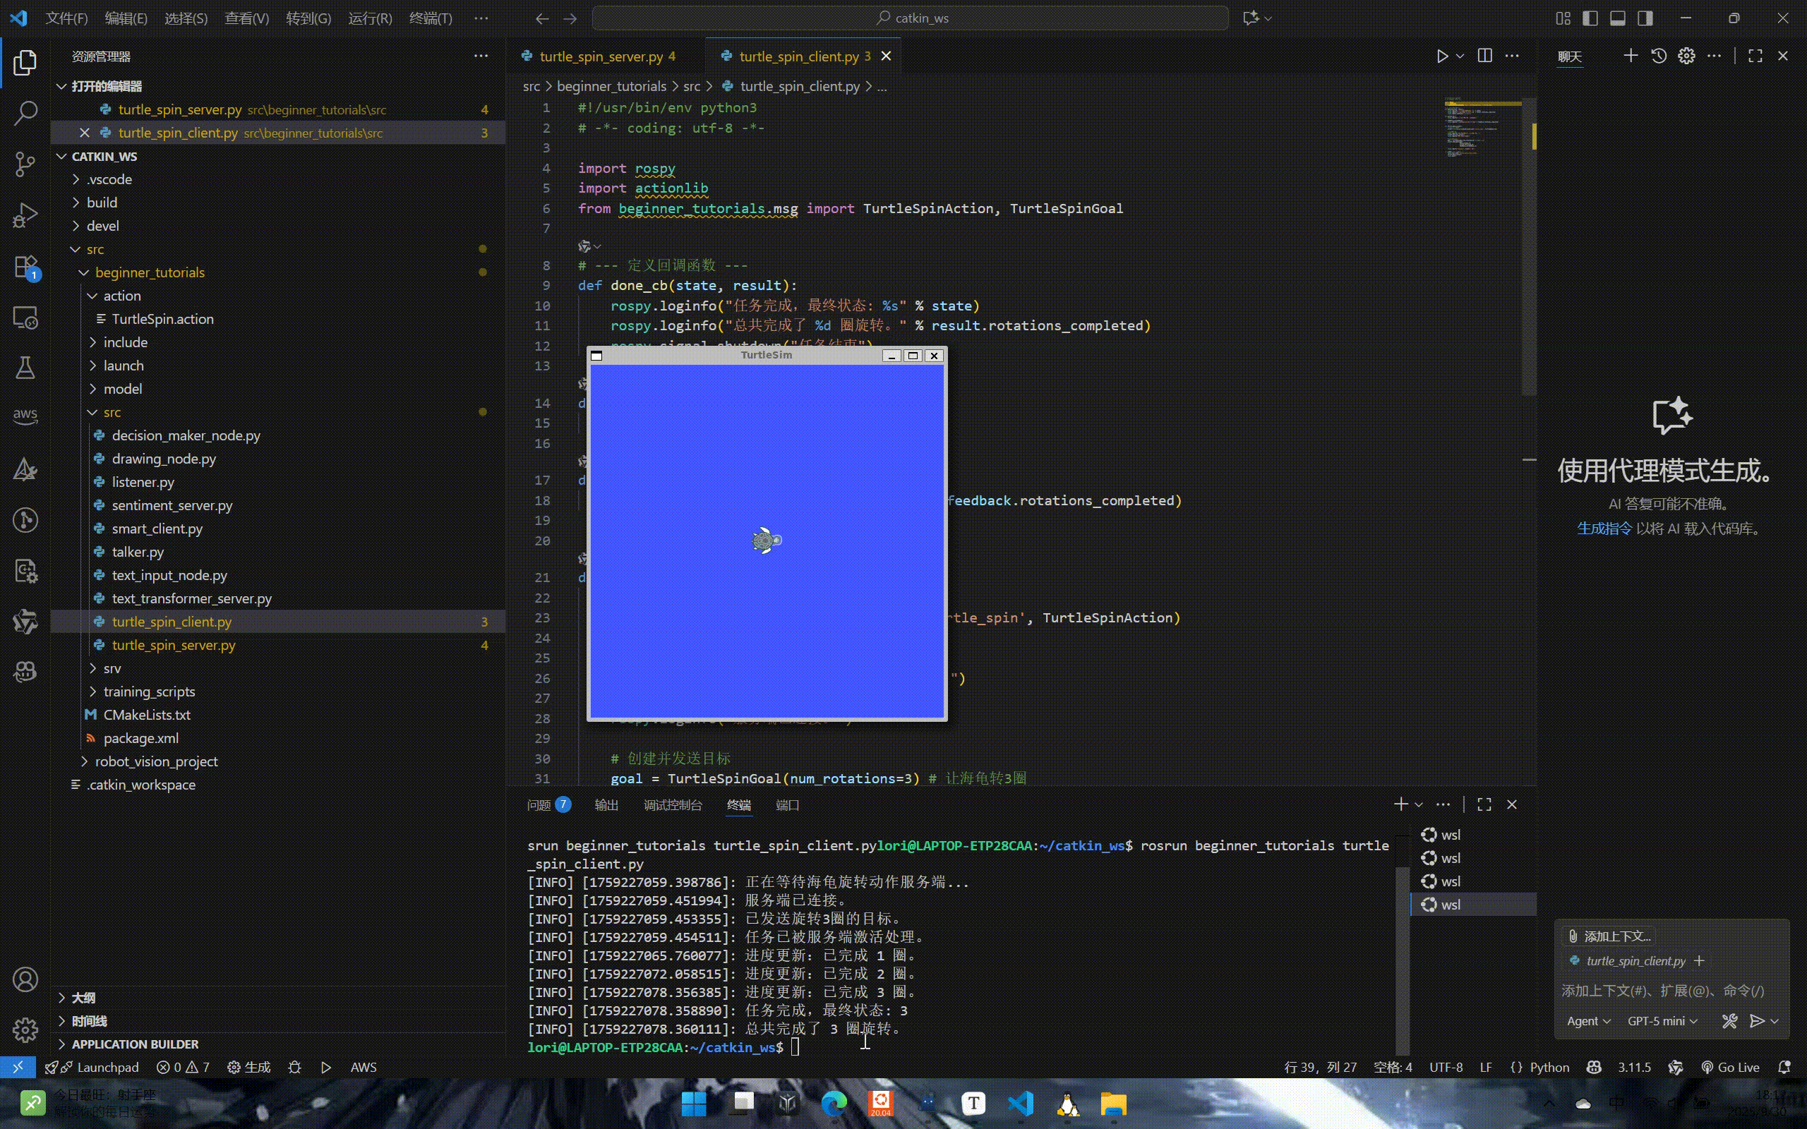The width and height of the screenshot is (1807, 1129).
Task: Toggle the secondary side bar layout button
Action: [1645, 18]
